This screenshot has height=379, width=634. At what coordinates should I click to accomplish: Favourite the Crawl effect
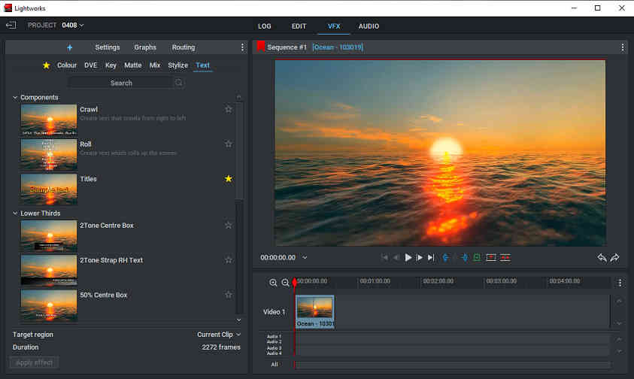point(229,109)
